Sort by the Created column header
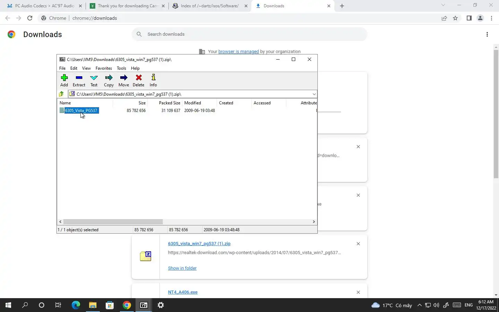 [x=234, y=103]
